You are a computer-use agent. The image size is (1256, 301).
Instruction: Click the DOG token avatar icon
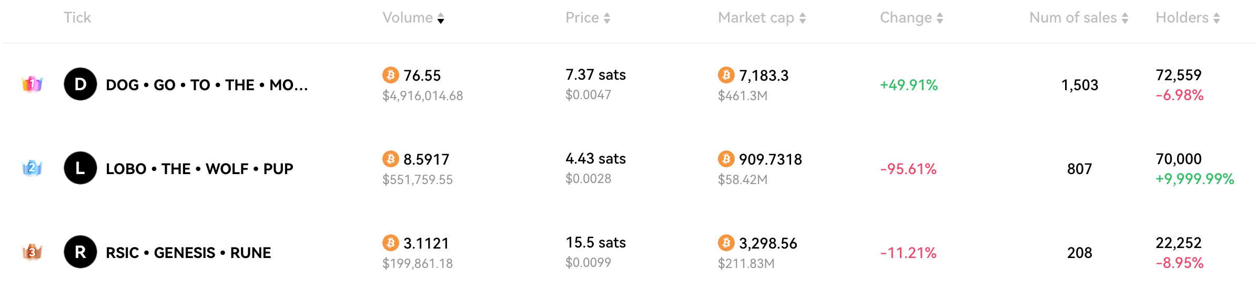point(80,84)
